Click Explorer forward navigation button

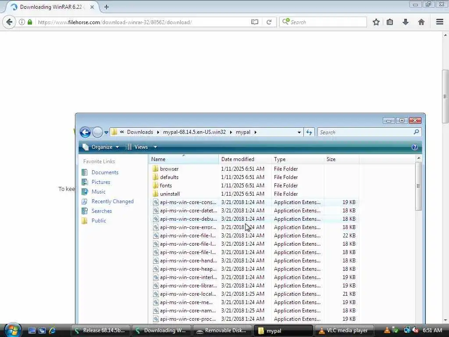tap(97, 132)
